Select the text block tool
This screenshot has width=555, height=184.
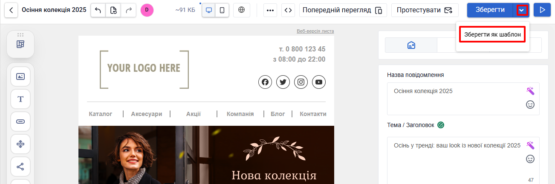(20, 99)
